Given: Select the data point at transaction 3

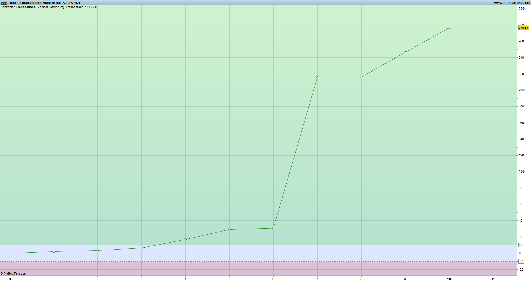Looking at the screenshot, I should click(x=141, y=248).
